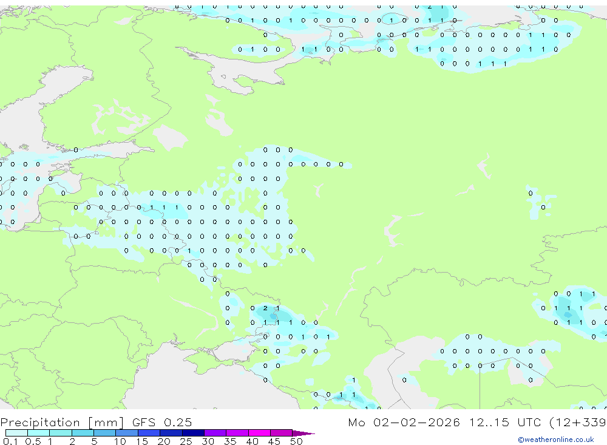Click the legend label '35'
The width and height of the screenshot is (607, 445).
click(230, 441)
